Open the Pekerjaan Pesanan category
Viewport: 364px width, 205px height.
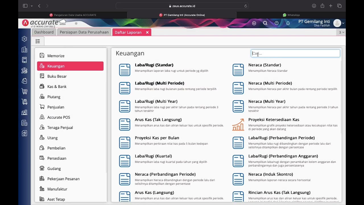pyautogui.click(x=70, y=179)
